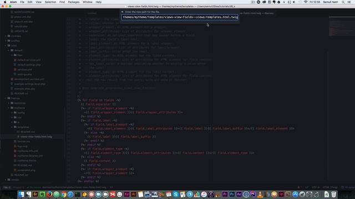This screenshot has width=355, height=199.
Task: Open the Atom application menu
Action: 13,2
